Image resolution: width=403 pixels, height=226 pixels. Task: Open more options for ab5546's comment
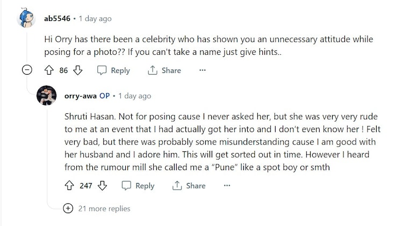(202, 70)
